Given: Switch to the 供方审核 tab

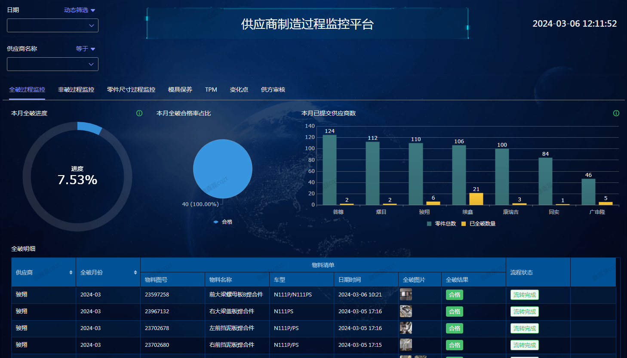Looking at the screenshot, I should (273, 89).
